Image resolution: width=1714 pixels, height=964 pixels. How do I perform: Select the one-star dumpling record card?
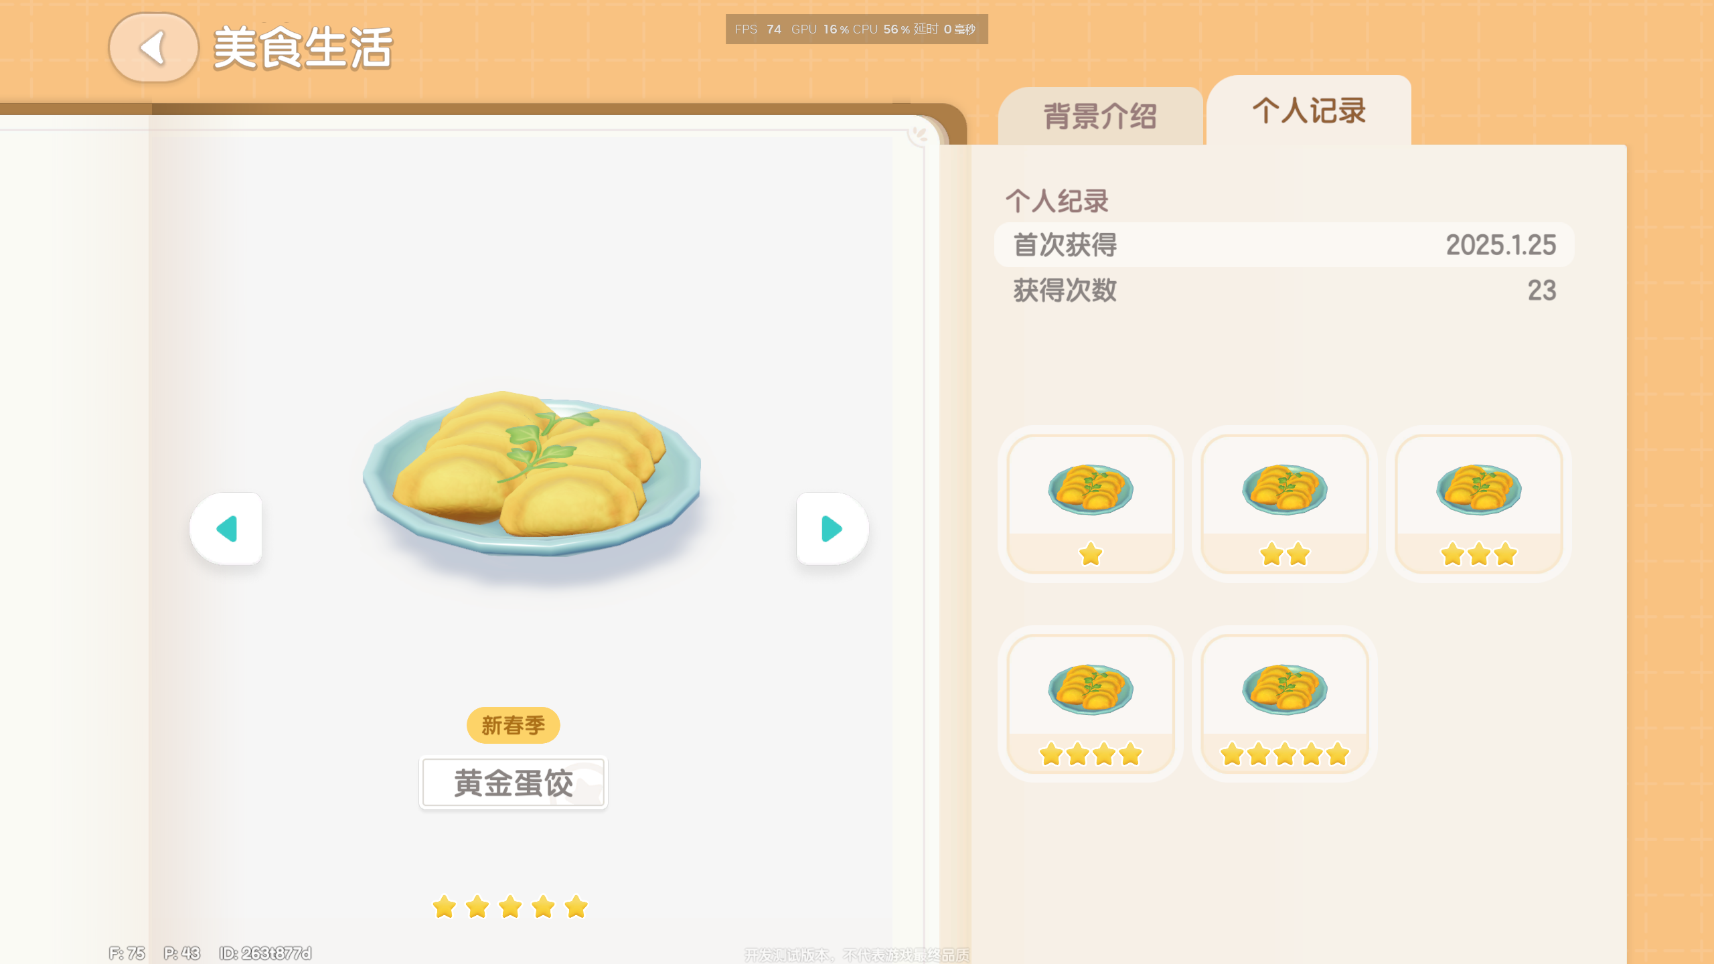click(x=1091, y=503)
